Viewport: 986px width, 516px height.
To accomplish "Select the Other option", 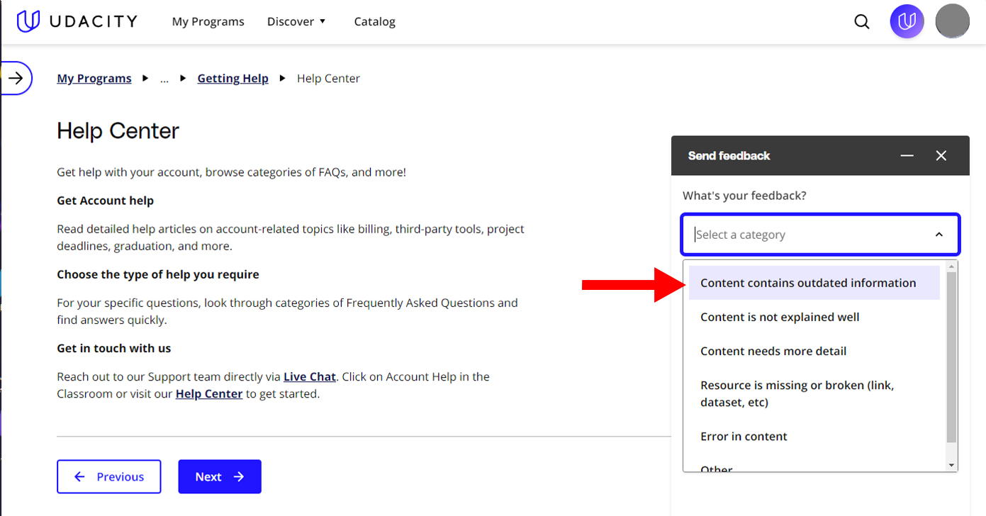I will coord(814,466).
